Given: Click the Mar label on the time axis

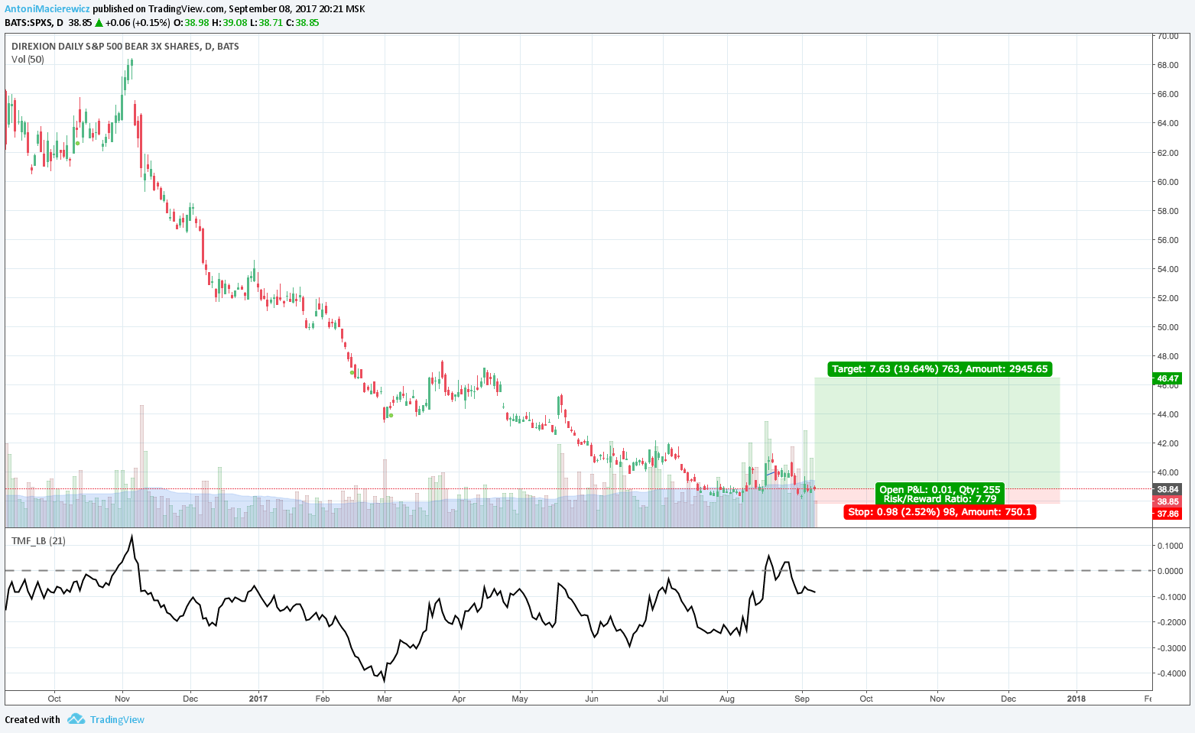Looking at the screenshot, I should pyautogui.click(x=385, y=699).
